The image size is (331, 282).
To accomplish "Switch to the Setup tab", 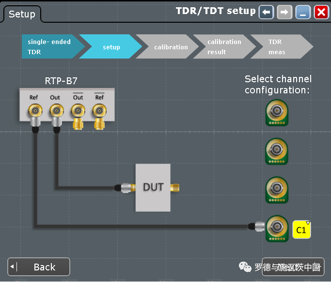I will tap(22, 14).
